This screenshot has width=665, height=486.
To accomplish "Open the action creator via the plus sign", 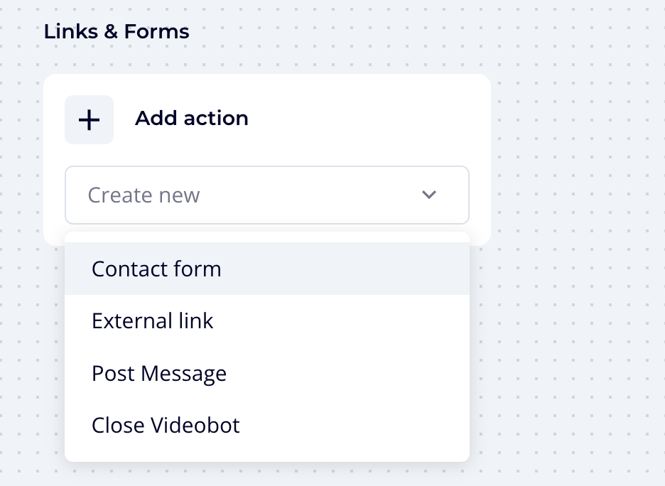I will 89,119.
